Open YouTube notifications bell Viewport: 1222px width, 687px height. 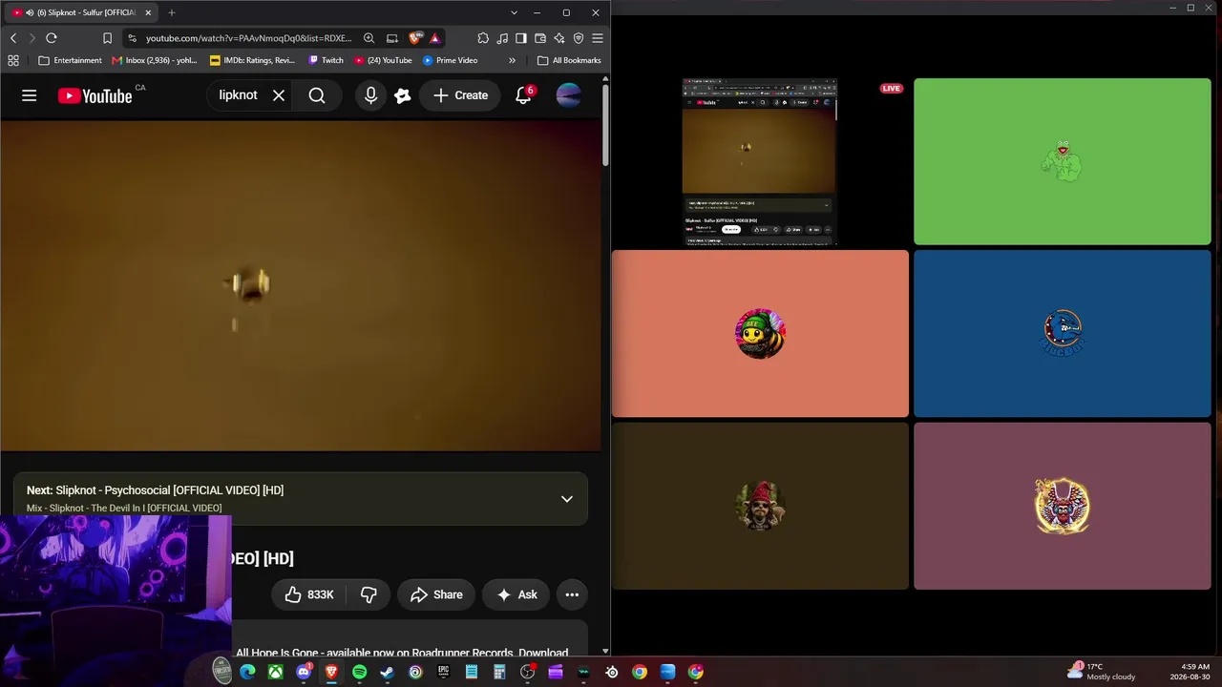[523, 95]
